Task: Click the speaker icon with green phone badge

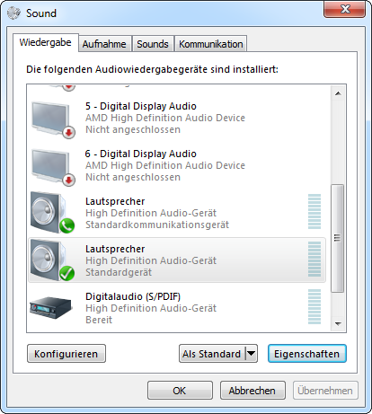Action: coord(52,213)
